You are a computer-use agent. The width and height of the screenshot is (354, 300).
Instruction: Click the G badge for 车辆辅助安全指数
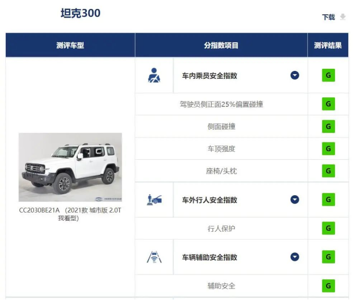pyautogui.click(x=328, y=257)
